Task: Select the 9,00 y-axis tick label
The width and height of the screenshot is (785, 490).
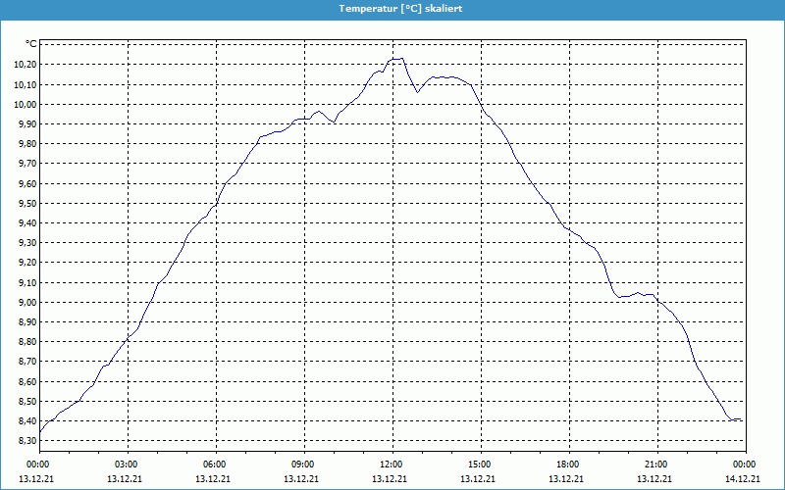Action: pyautogui.click(x=26, y=303)
